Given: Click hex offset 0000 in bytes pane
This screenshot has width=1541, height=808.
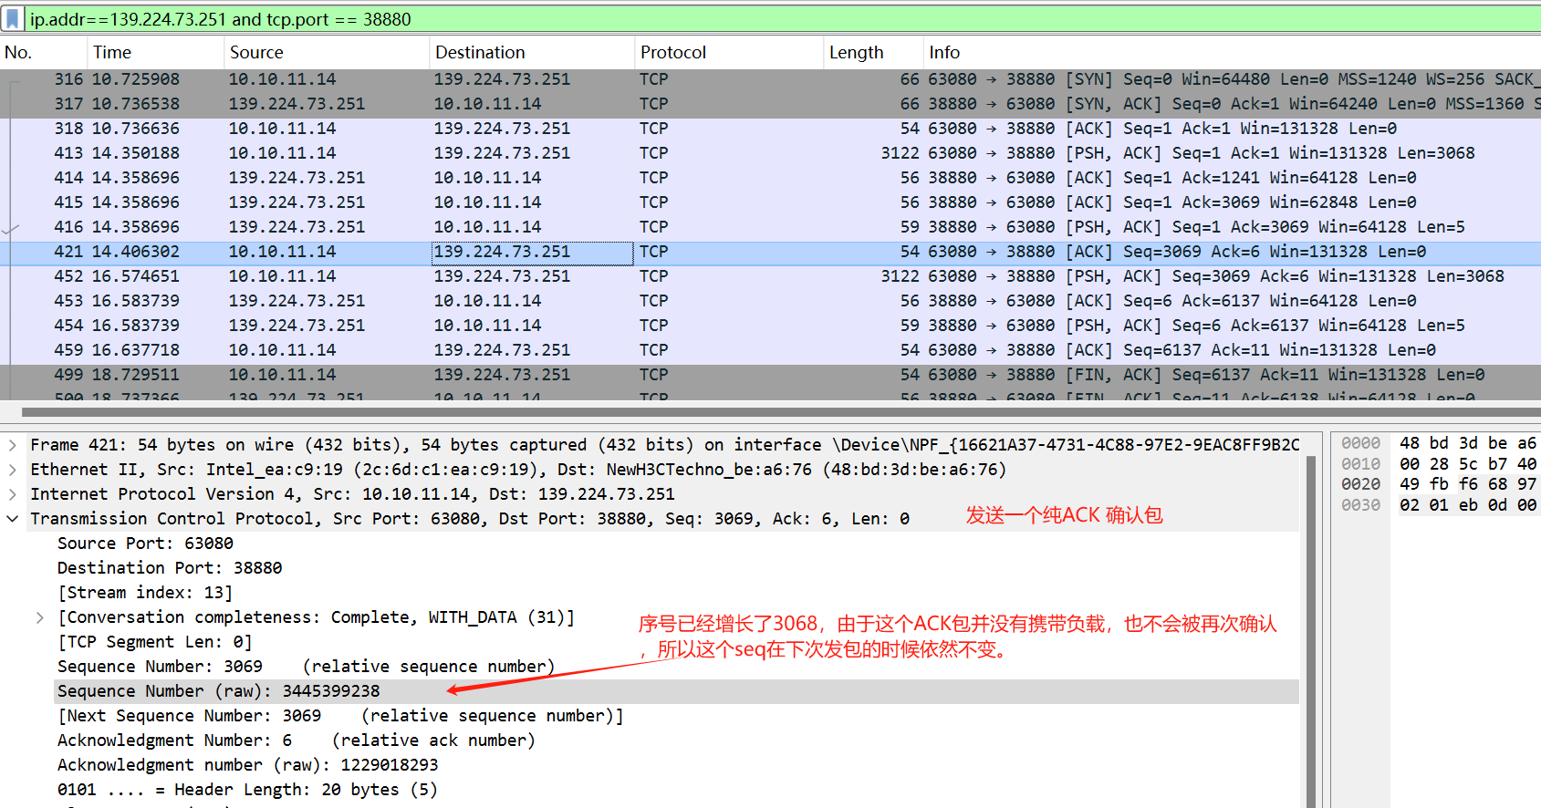Looking at the screenshot, I should click(1360, 443).
